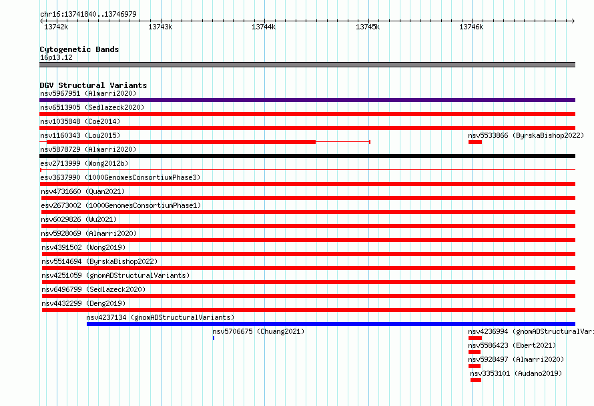The image size is (594, 406).
Task: Select the gray 16p13.12 cytogenetic band bar
Action: coord(307,65)
